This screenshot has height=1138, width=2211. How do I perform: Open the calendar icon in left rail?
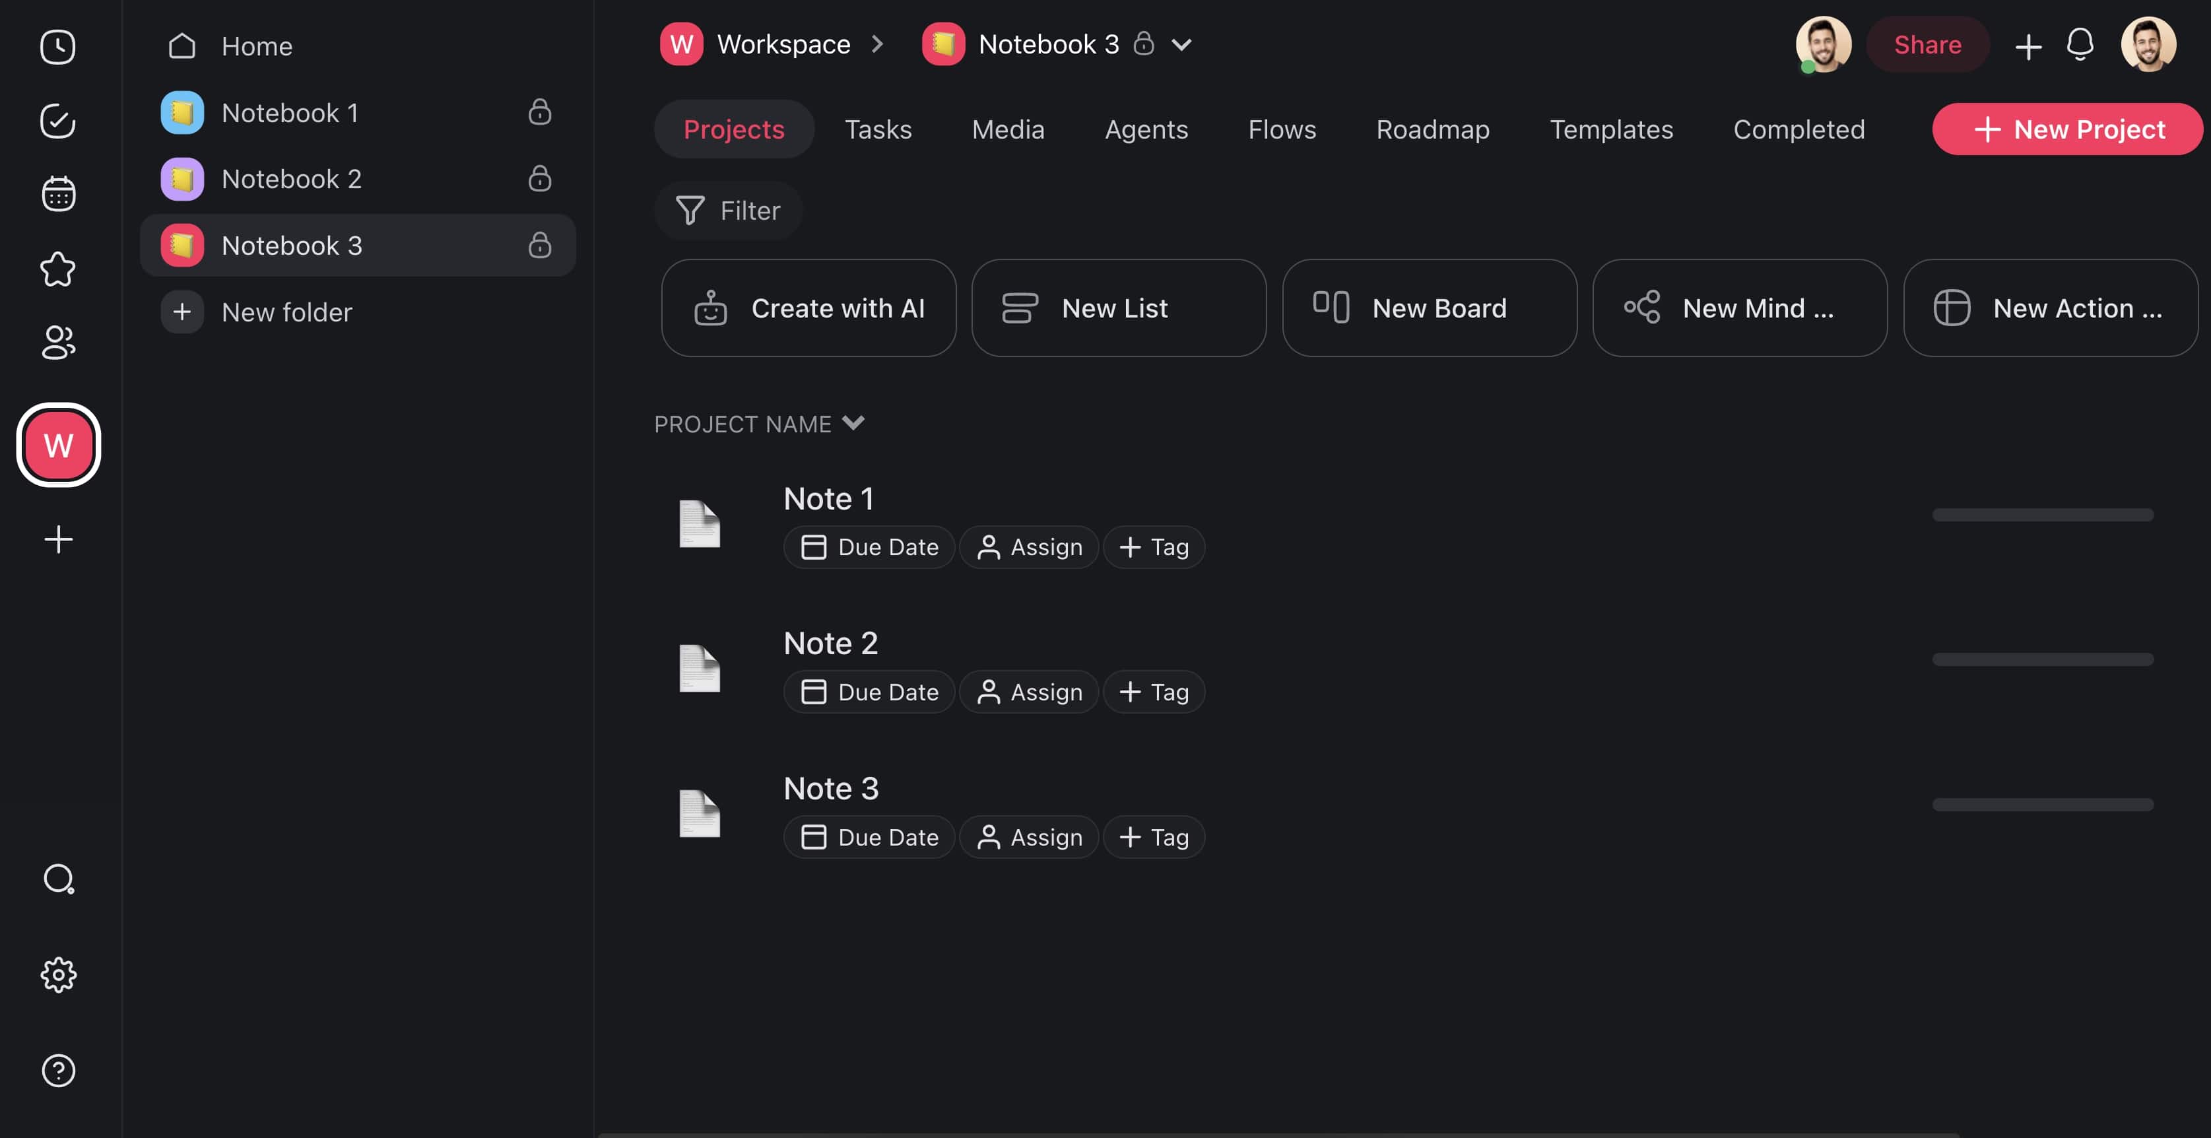click(58, 194)
